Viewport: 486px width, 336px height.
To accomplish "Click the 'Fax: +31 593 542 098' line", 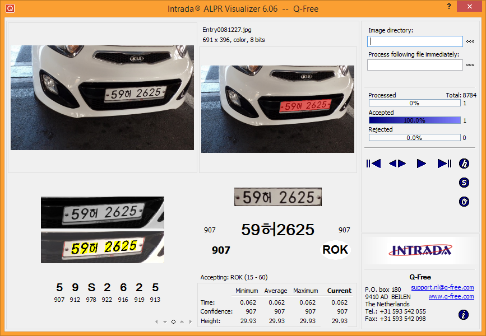I will tap(396, 319).
